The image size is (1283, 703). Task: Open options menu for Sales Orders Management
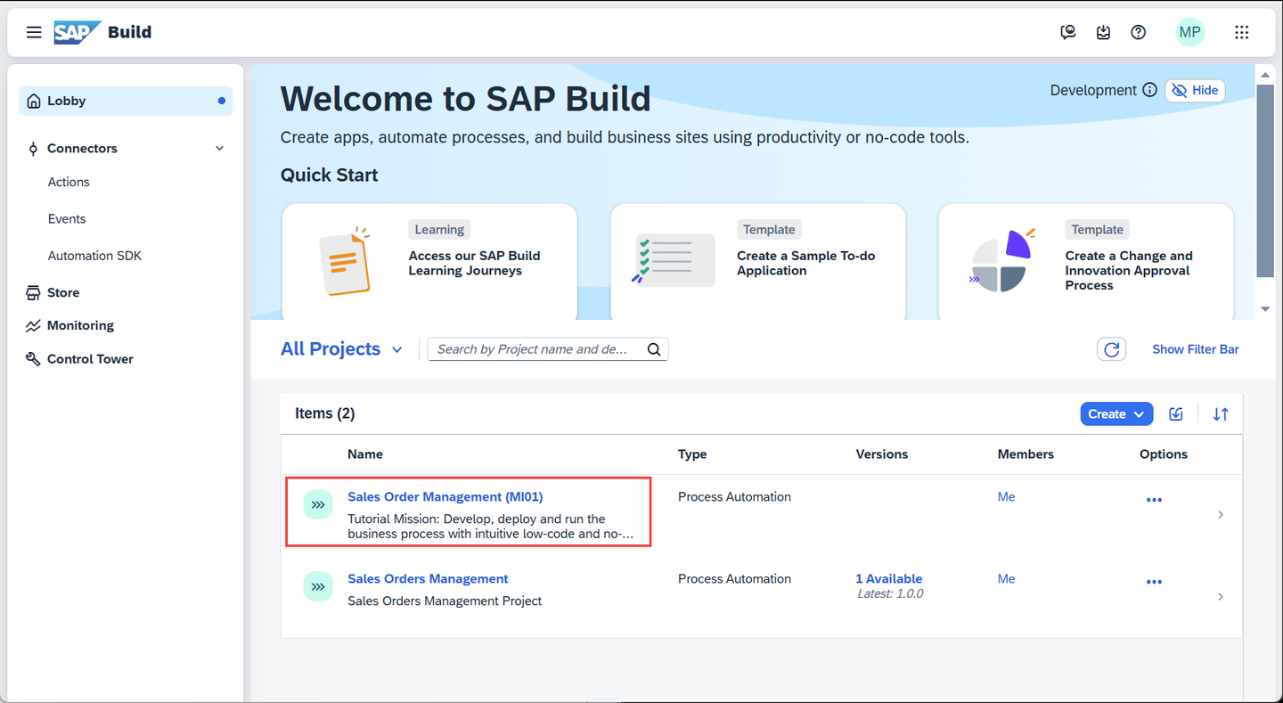pos(1154,582)
